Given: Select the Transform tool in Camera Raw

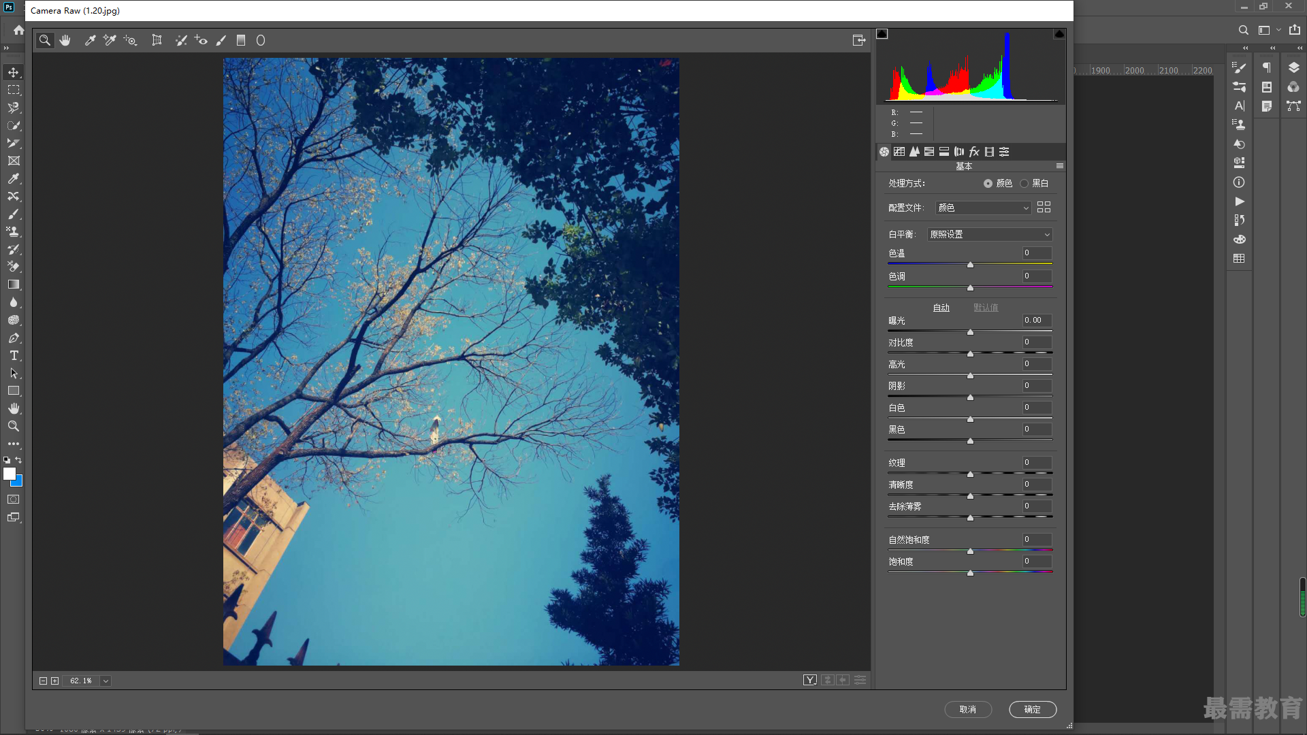Looking at the screenshot, I should pos(157,41).
